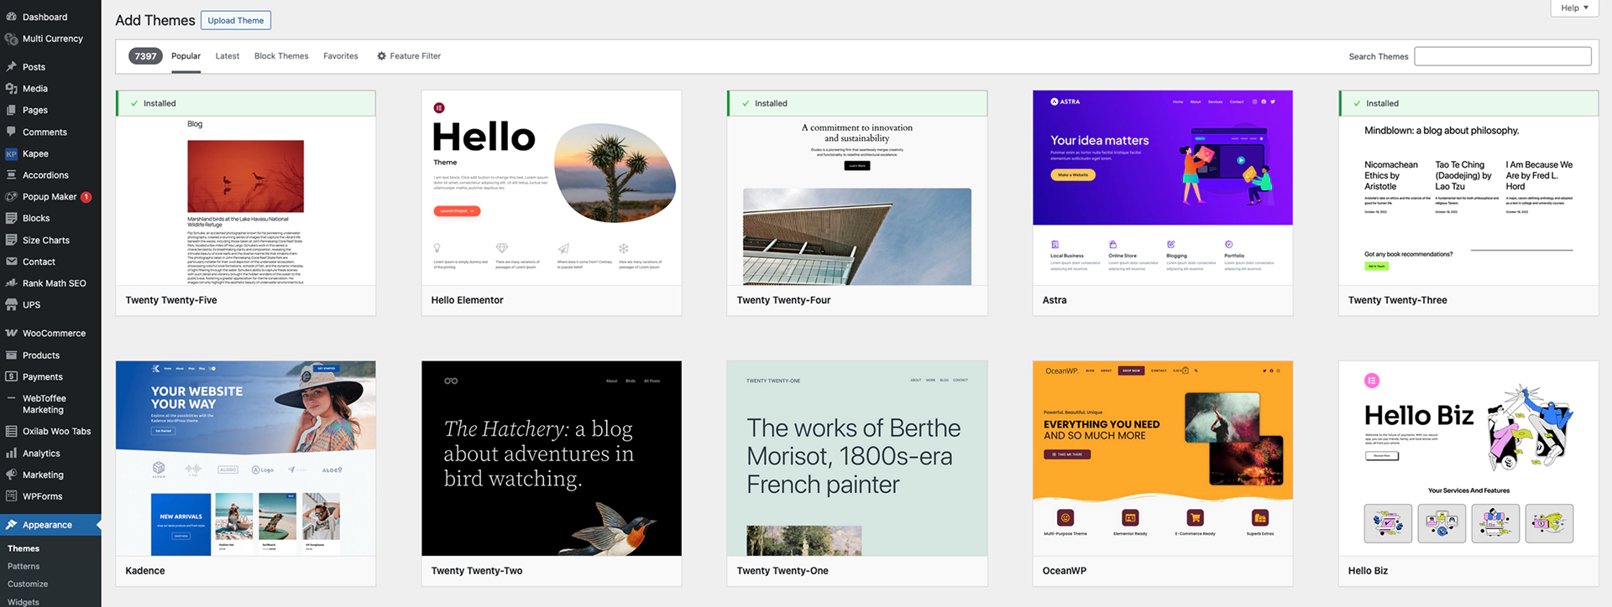Click the Kadence theme name label
1612x607 pixels.
point(145,571)
